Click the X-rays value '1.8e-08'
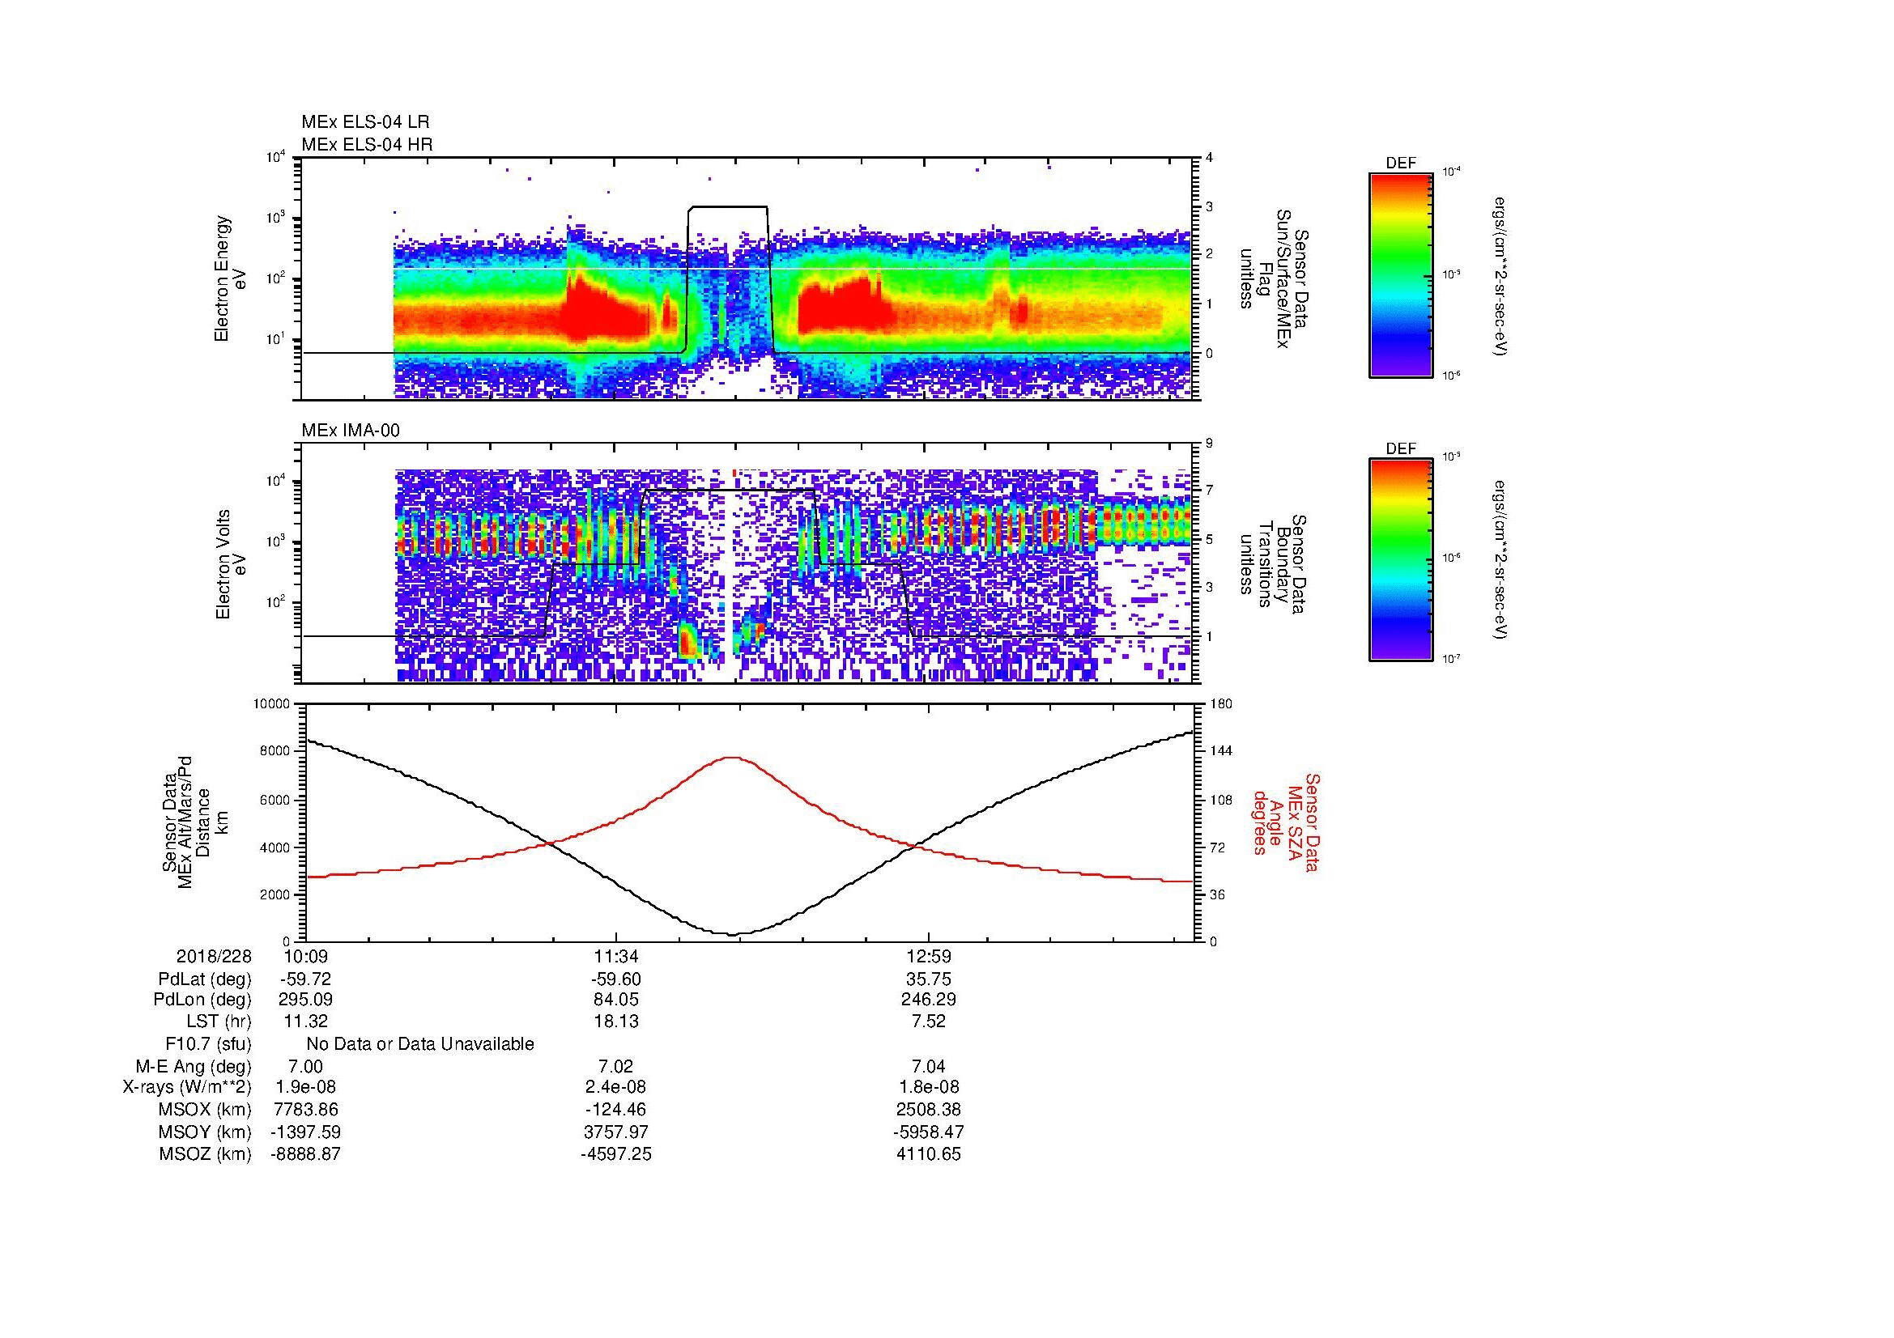The width and height of the screenshot is (1894, 1338). point(929,1088)
